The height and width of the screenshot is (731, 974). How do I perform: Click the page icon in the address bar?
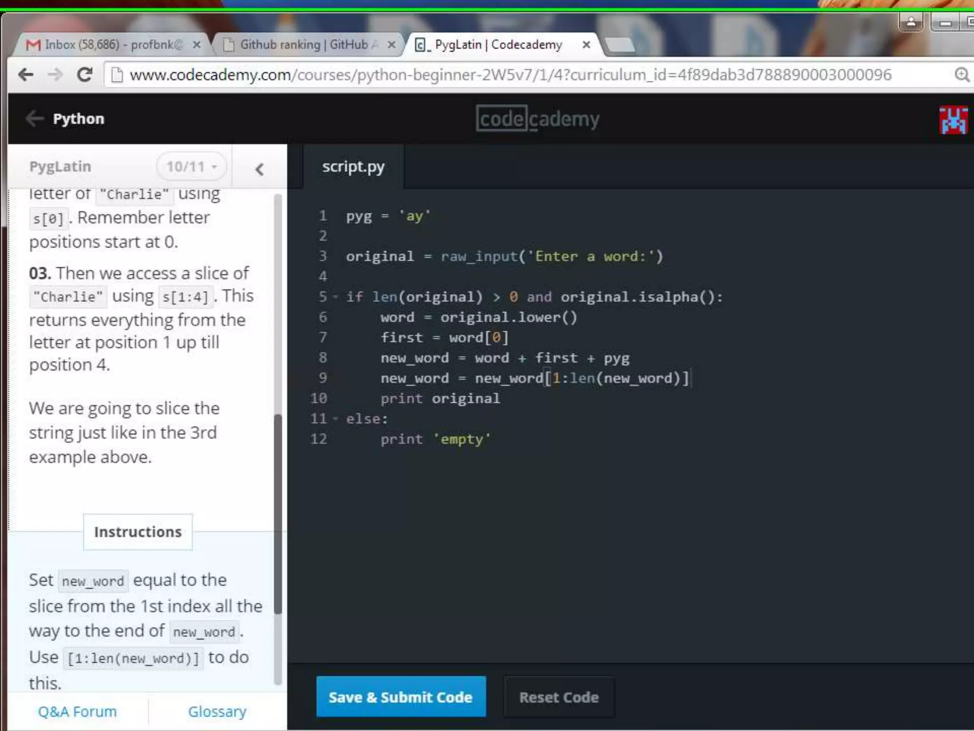click(x=117, y=75)
